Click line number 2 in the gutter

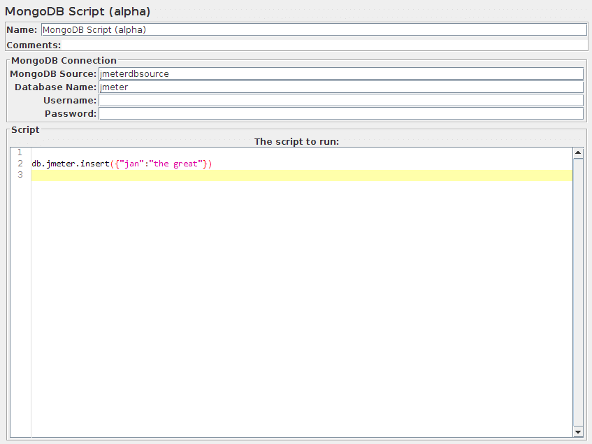[20, 163]
